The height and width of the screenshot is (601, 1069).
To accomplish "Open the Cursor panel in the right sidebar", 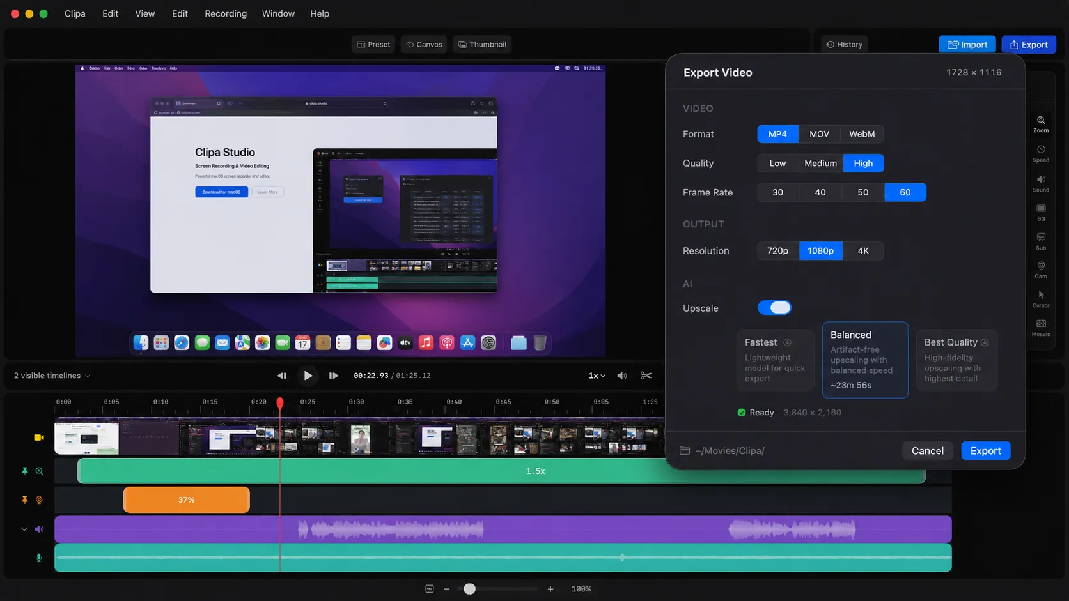I will (1041, 299).
